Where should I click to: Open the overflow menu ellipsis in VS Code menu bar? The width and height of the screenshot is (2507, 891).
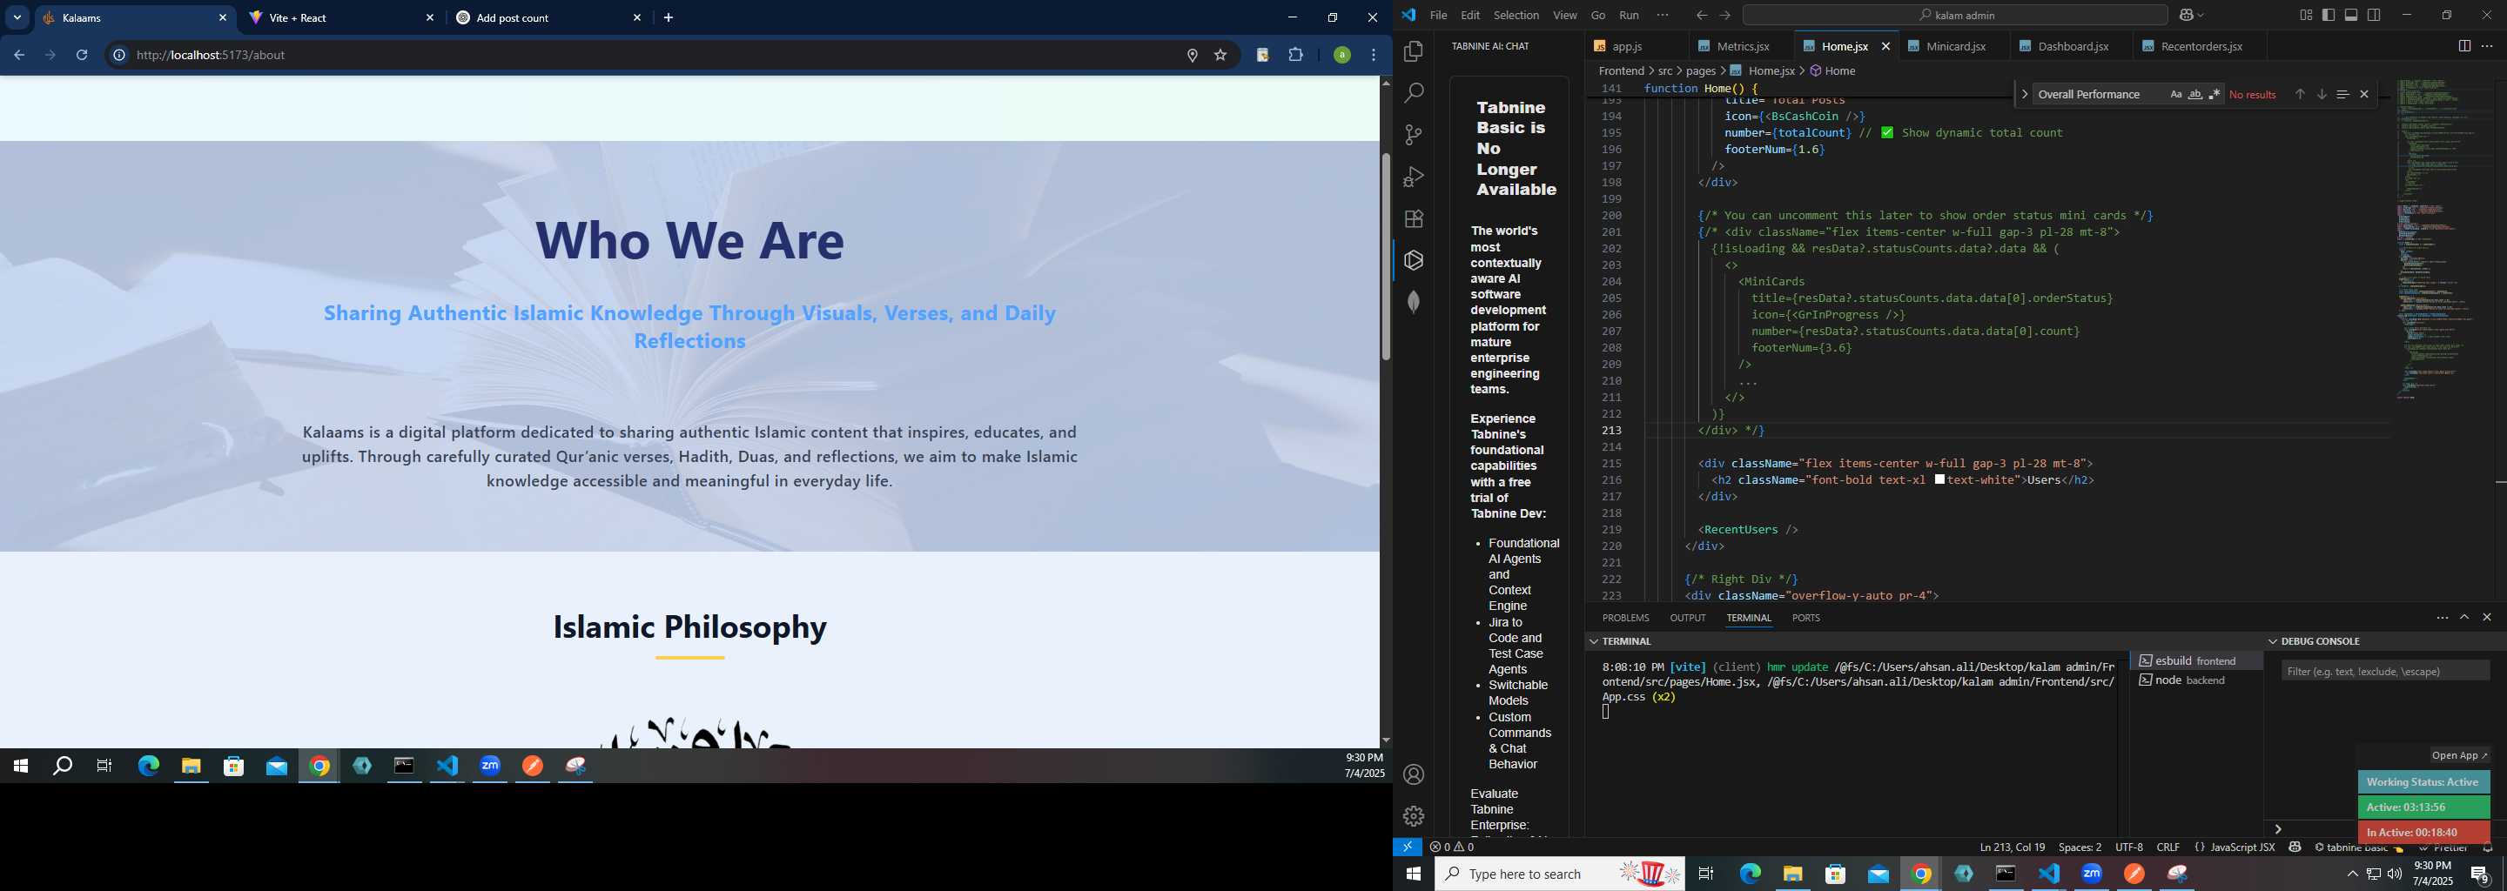click(1663, 16)
